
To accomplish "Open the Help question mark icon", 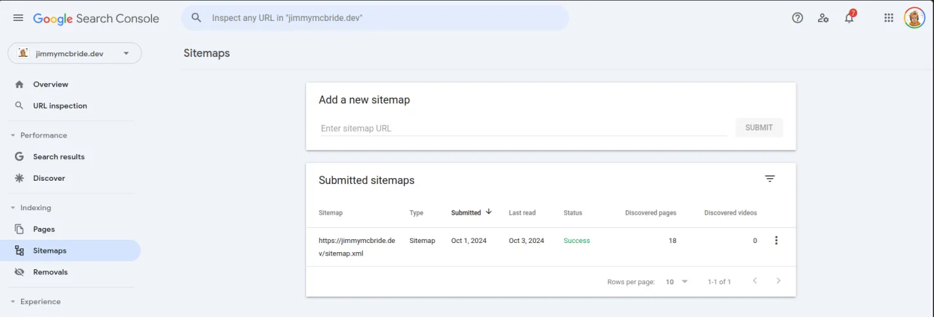I will pyautogui.click(x=798, y=18).
